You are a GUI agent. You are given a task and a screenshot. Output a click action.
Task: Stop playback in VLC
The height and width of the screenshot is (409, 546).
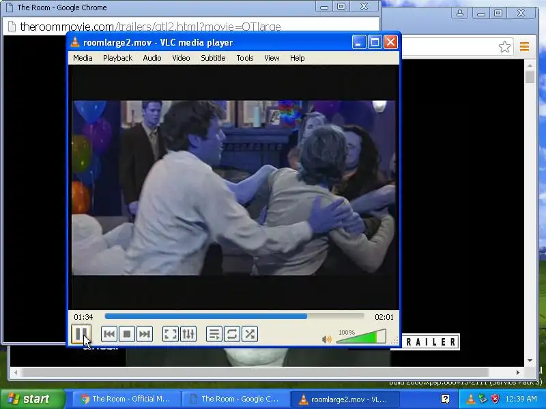pyautogui.click(x=127, y=334)
